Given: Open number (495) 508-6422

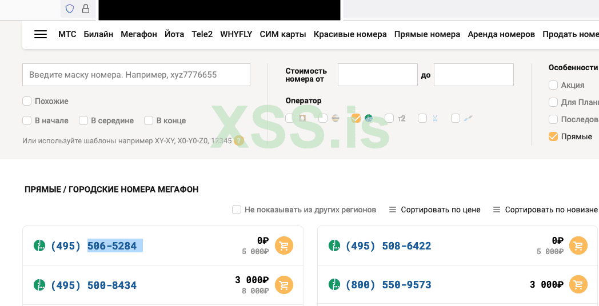Looking at the screenshot, I should (x=388, y=246).
